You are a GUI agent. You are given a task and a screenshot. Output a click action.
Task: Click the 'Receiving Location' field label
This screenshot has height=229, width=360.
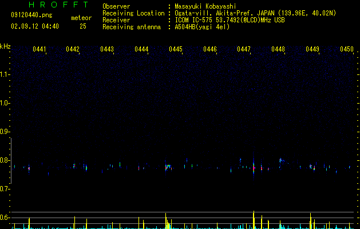click(x=133, y=13)
